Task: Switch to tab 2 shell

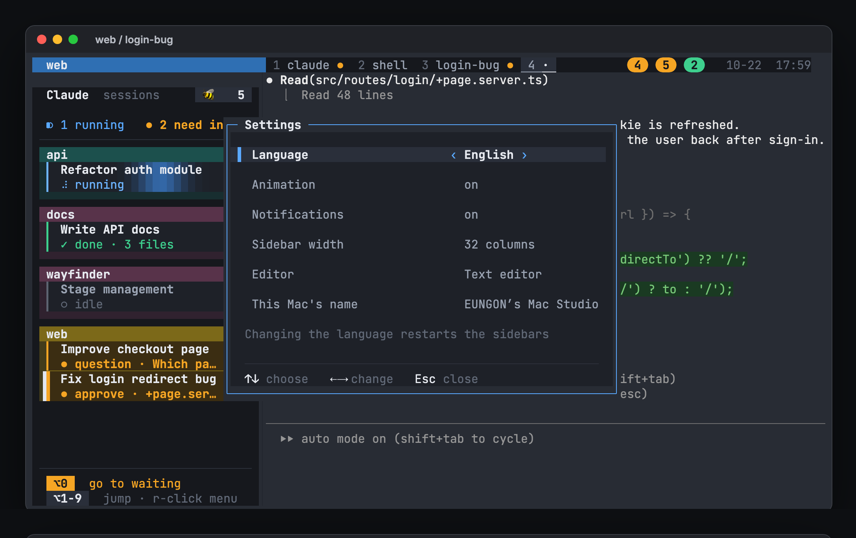Action: [x=382, y=65]
